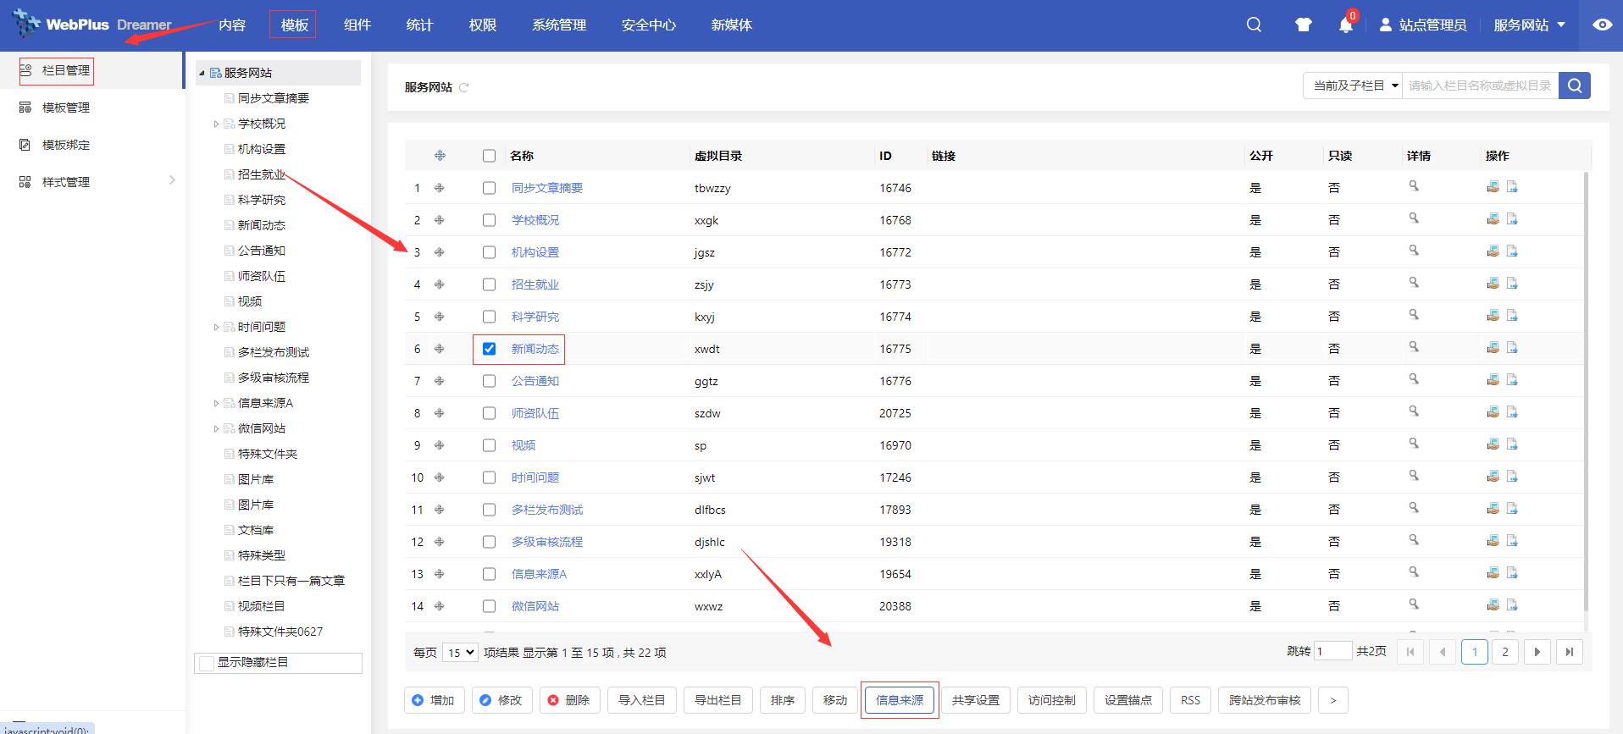
Task: Open the notification bell
Action: tap(1345, 25)
